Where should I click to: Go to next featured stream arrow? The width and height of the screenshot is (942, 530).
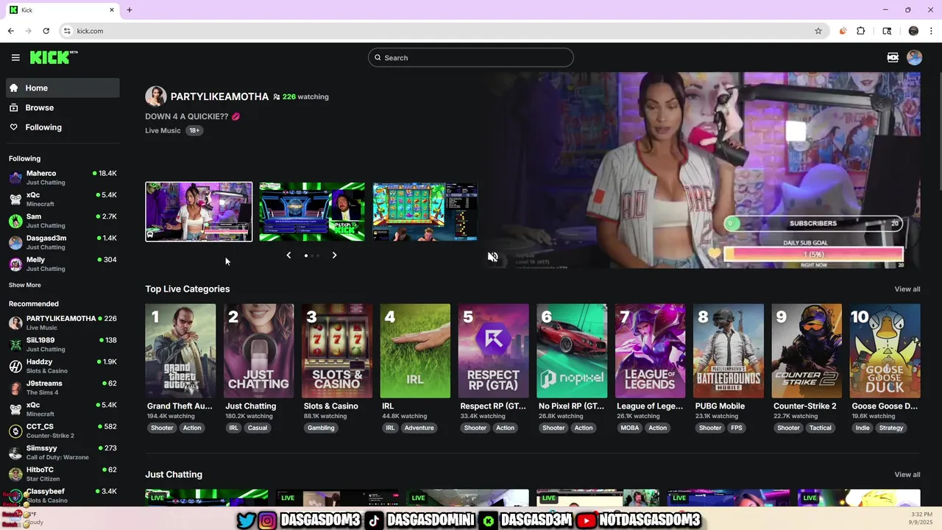click(334, 255)
